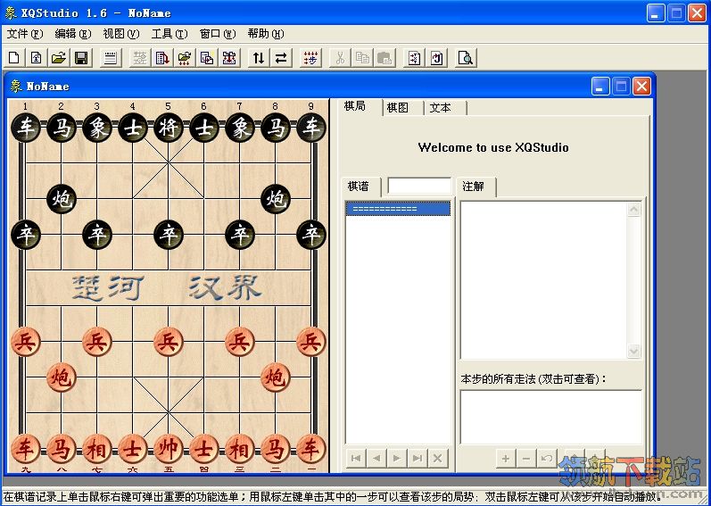
Task: Click the undo arrow button under annotations
Action: coord(546,459)
